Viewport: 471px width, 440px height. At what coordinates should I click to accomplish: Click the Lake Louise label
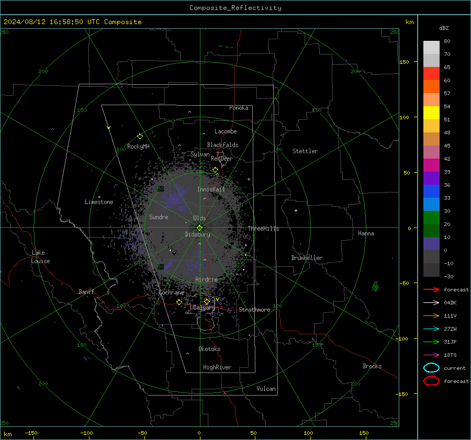[40, 257]
